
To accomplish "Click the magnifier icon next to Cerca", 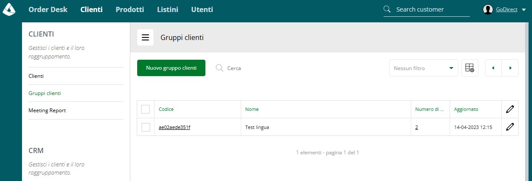I will [219, 68].
